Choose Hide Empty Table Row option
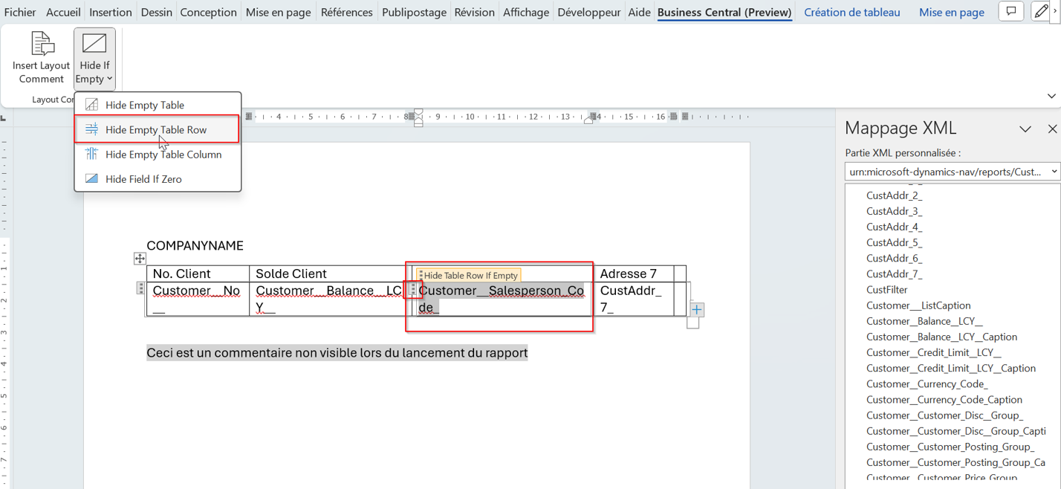This screenshot has width=1061, height=489. (156, 129)
